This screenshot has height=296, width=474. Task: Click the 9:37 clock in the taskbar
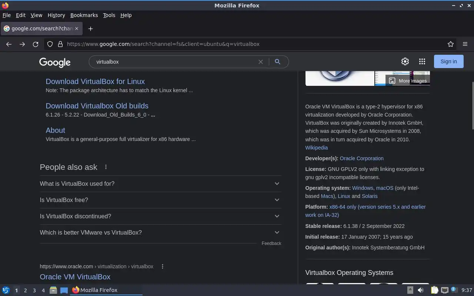tap(467, 290)
